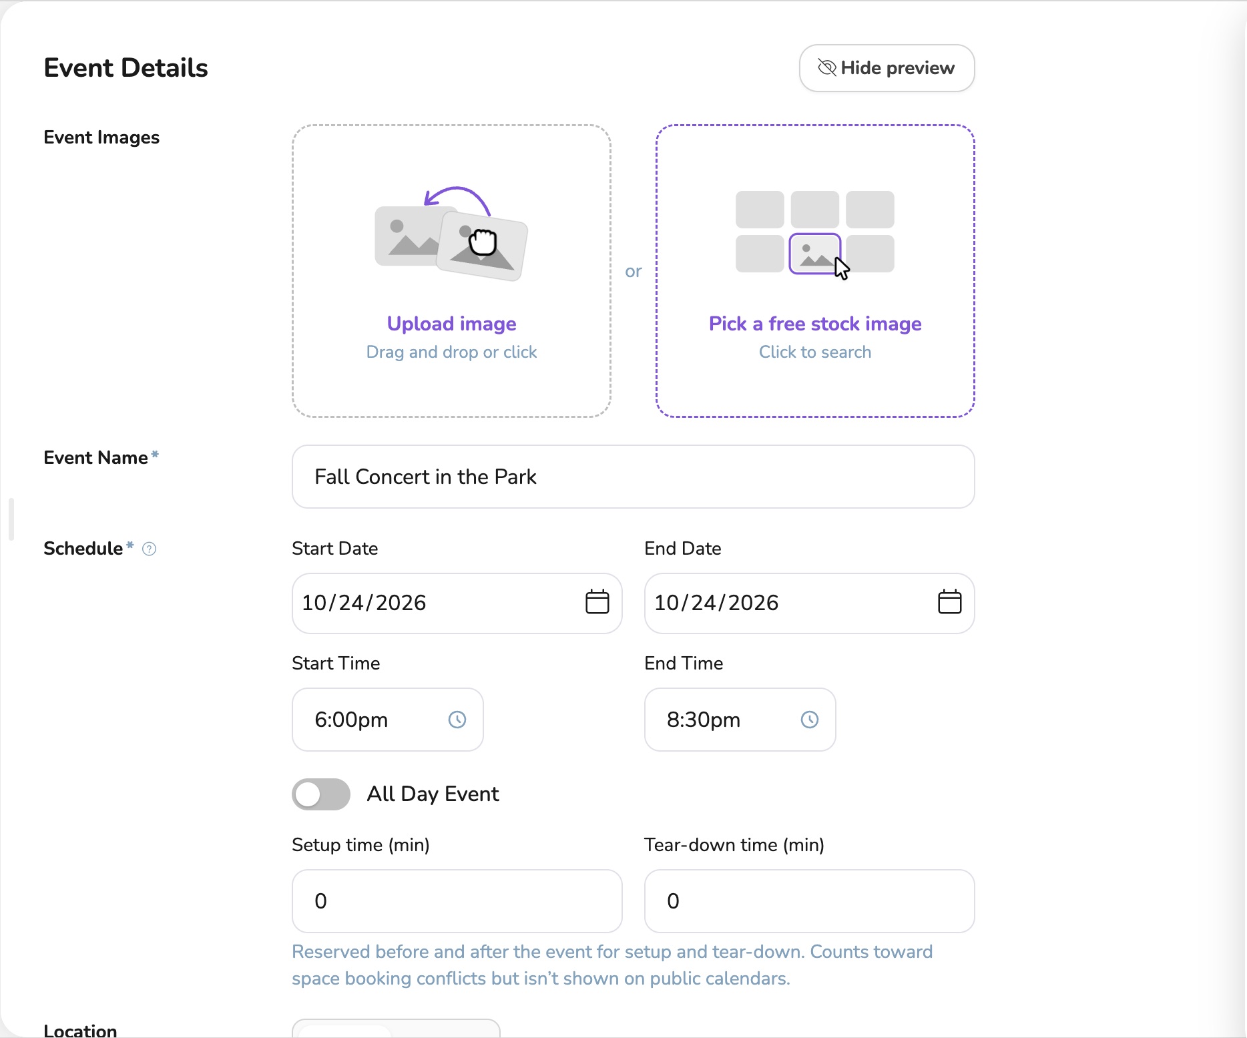The image size is (1247, 1038).
Task: Click the upload image illustration icon
Action: [x=451, y=234]
